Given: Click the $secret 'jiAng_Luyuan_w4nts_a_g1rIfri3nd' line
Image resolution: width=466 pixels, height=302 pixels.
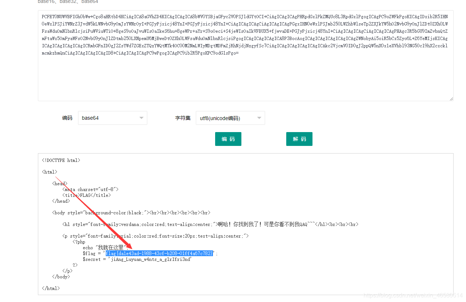Looking at the screenshot, I should click(137, 259).
